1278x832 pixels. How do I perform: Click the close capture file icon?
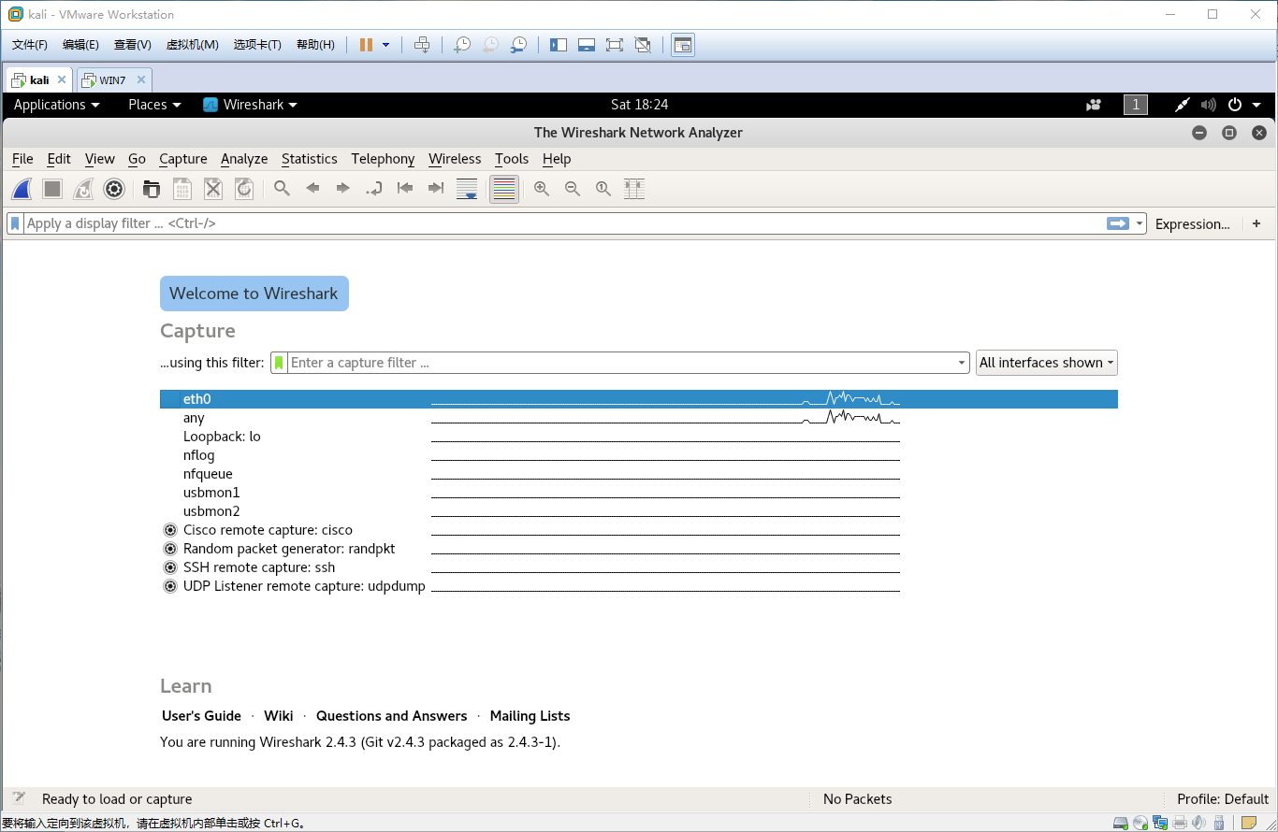click(x=213, y=189)
